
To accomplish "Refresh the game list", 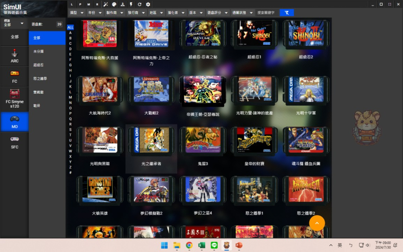I will tap(140, 5).
